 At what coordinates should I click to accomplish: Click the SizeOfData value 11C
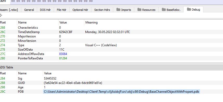(x=62, y=50)
